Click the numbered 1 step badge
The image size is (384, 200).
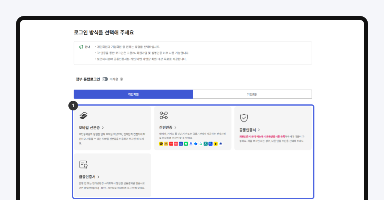click(73, 106)
